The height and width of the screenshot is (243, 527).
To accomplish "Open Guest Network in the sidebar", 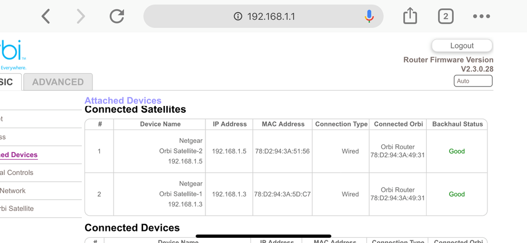I will click(13, 191).
